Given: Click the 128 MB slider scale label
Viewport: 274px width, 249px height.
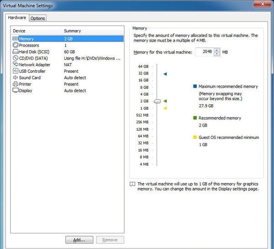Looking at the screenshot, I should [142, 129].
